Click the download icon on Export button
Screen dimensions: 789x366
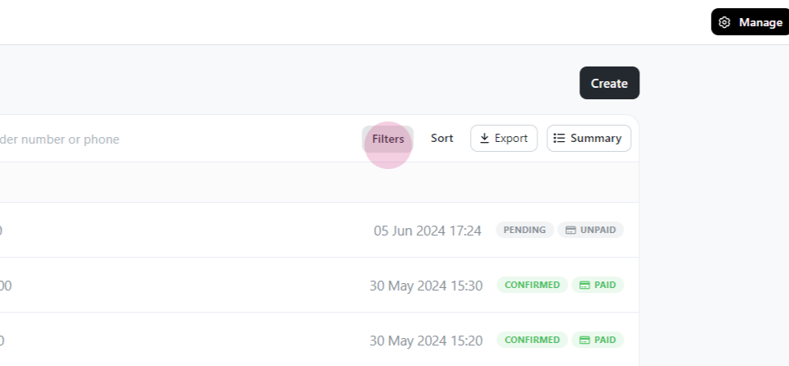point(485,138)
